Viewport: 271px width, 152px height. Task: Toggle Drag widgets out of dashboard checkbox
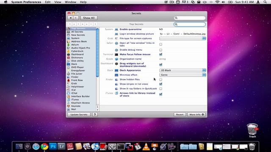(161, 65)
